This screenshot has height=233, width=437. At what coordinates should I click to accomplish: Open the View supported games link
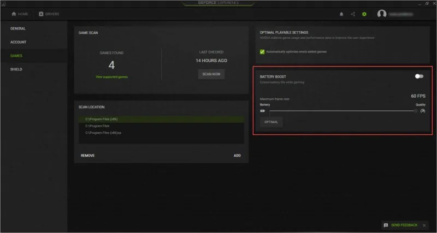click(111, 77)
